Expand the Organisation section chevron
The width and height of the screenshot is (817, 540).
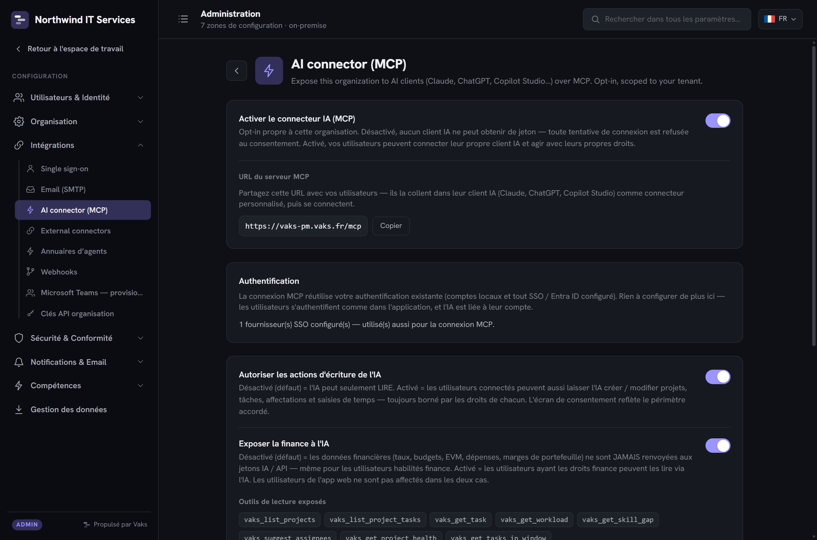140,121
